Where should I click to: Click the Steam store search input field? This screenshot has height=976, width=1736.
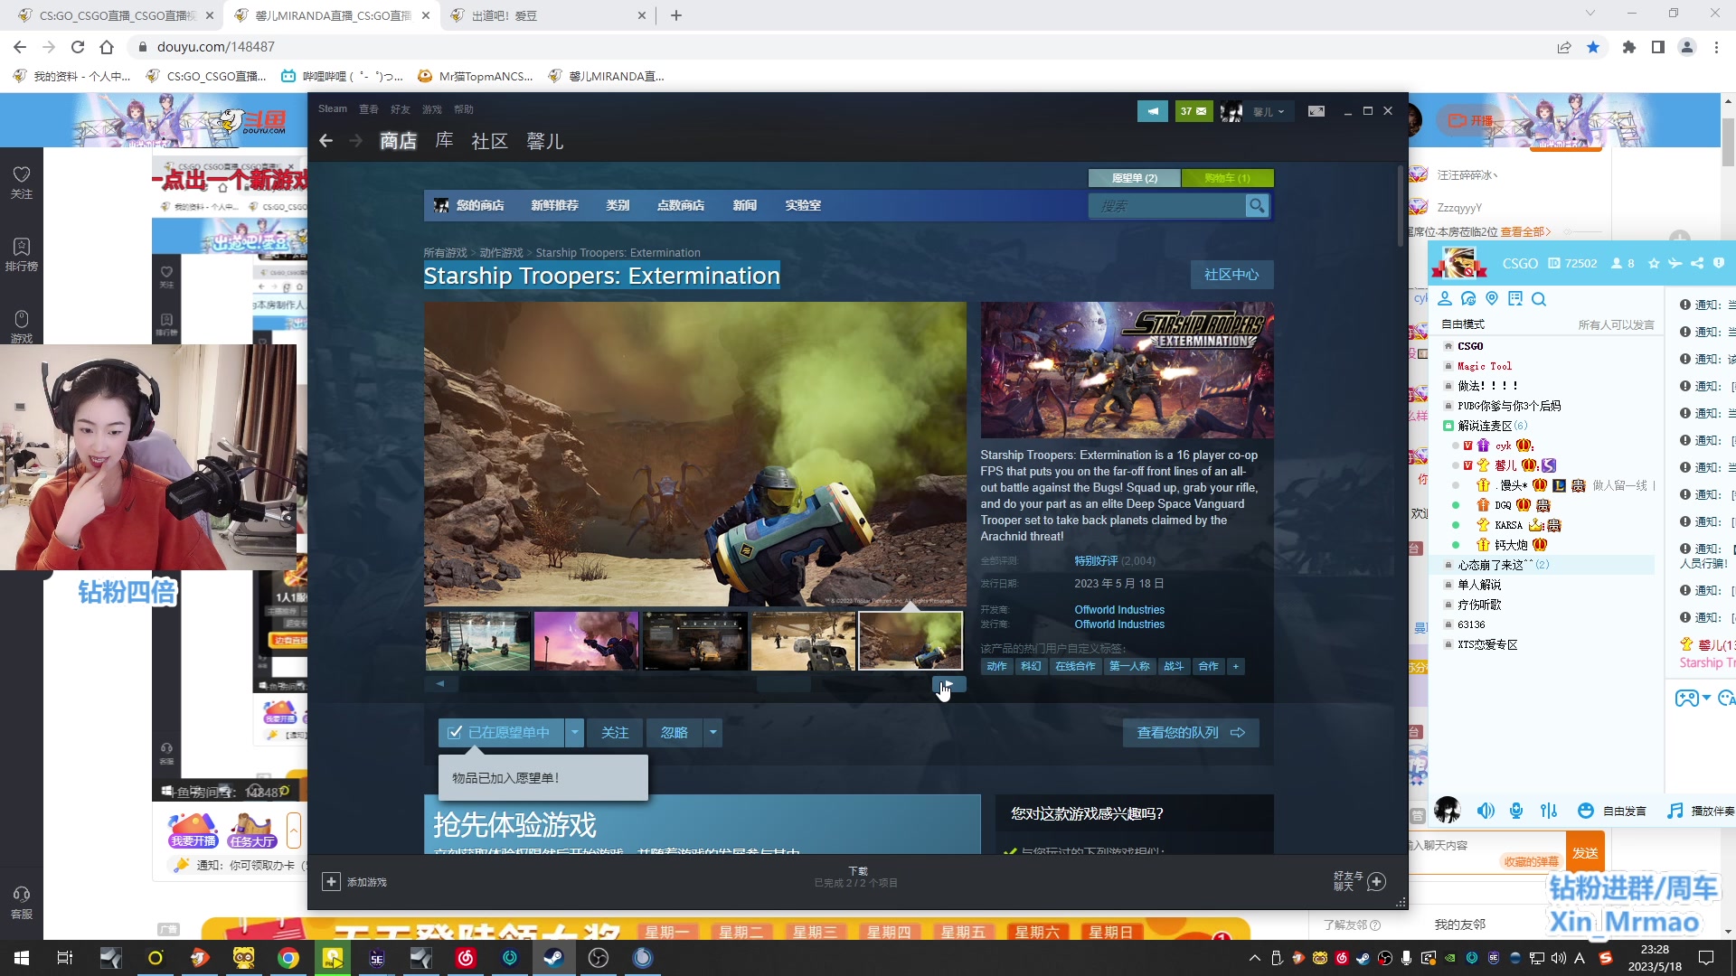click(x=1167, y=206)
